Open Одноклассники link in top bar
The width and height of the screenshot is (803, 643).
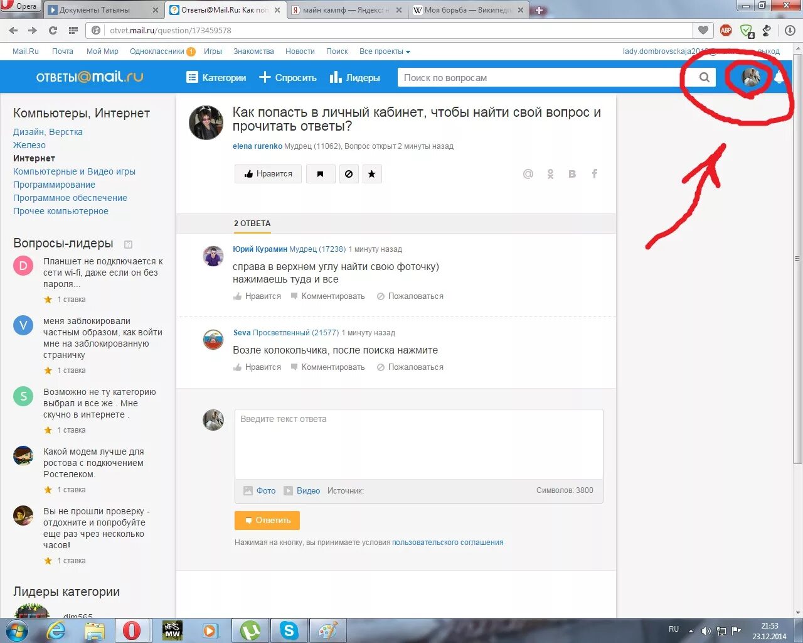(157, 51)
